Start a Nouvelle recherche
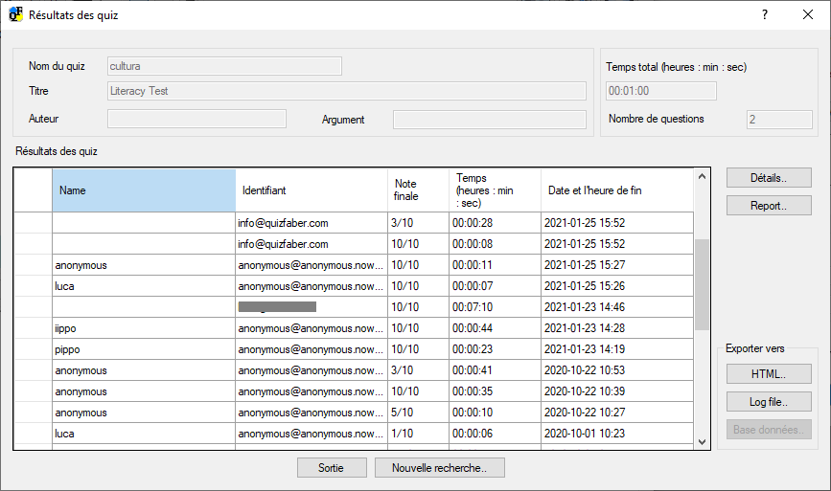The width and height of the screenshot is (831, 491). (x=440, y=468)
